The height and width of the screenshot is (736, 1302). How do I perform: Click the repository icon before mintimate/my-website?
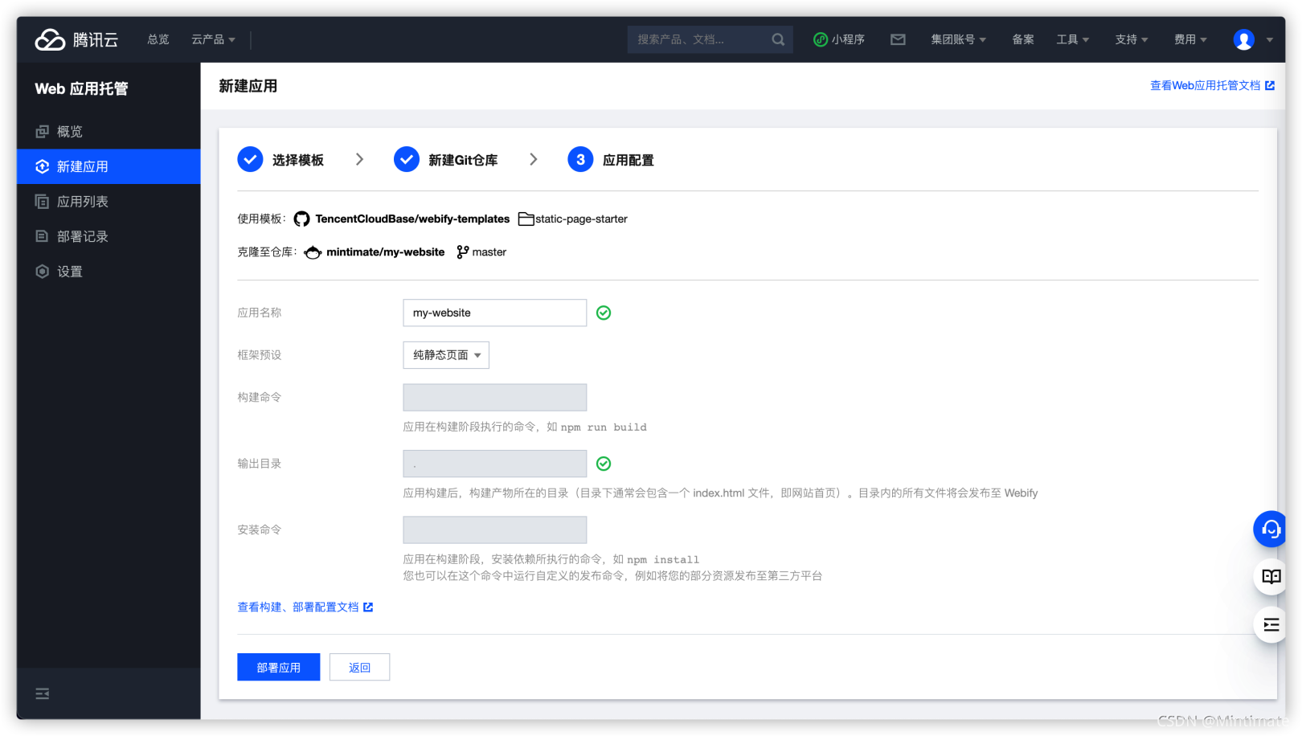click(313, 252)
